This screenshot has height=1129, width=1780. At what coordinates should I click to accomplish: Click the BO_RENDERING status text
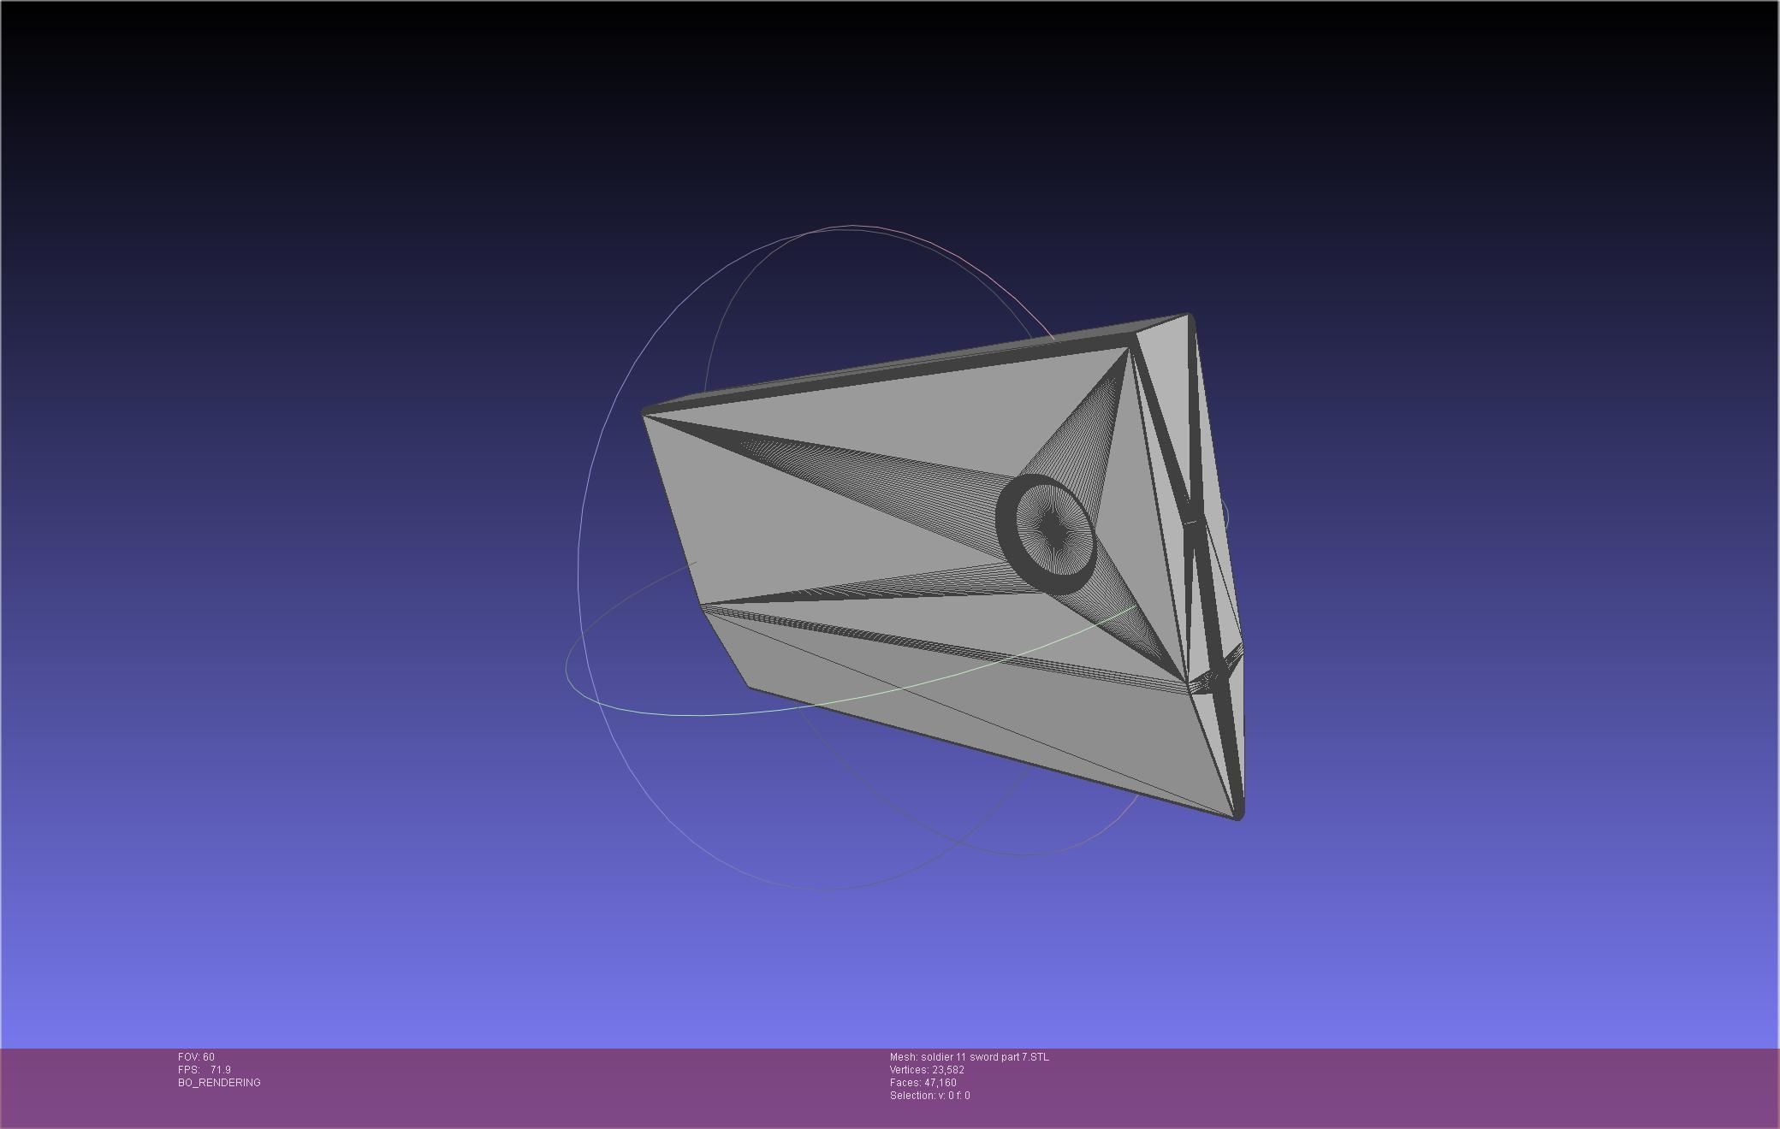coord(219,1083)
